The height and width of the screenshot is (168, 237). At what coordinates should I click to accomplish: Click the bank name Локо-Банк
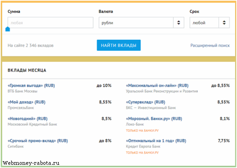tap(135, 124)
